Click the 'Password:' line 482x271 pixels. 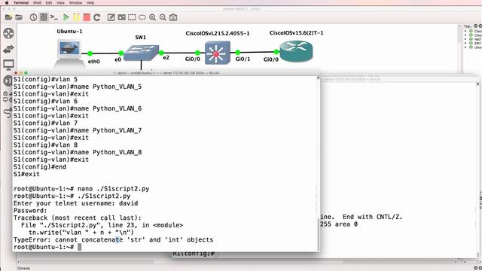[30, 211]
